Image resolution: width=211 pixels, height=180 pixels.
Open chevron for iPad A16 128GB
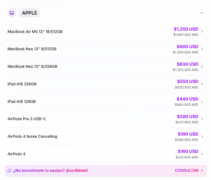pos(202,102)
